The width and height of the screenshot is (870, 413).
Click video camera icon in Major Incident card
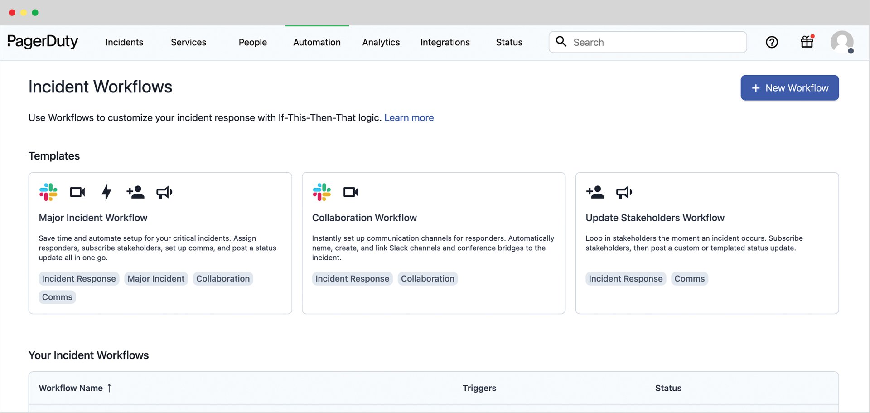tap(77, 192)
